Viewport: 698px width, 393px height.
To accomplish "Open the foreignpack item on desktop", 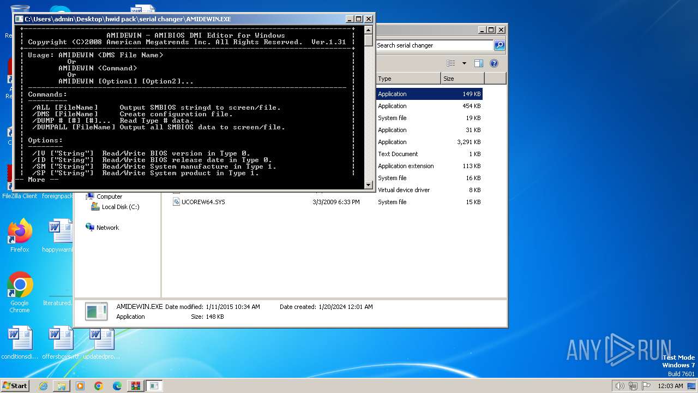I will click(58, 196).
